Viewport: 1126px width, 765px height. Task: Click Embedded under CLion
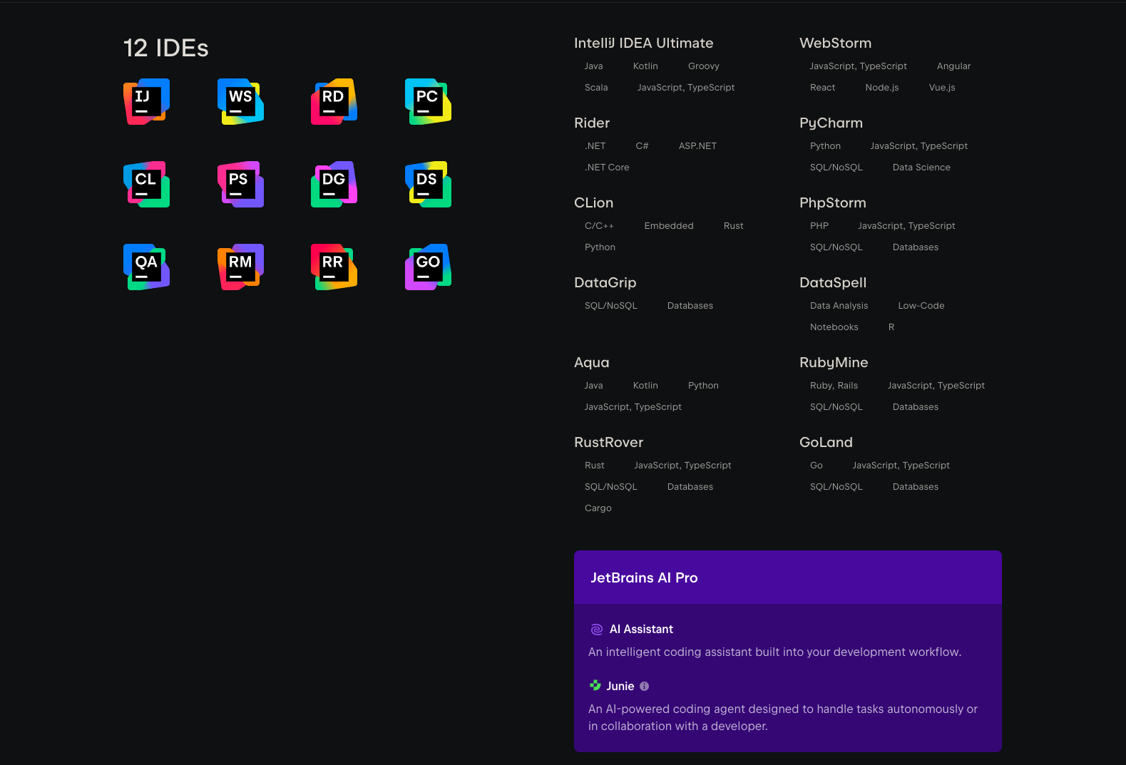click(x=669, y=226)
